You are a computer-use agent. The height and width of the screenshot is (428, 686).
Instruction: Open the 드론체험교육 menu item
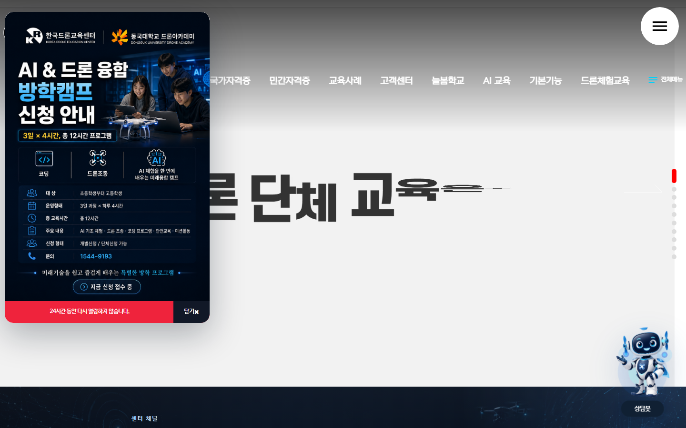605,80
